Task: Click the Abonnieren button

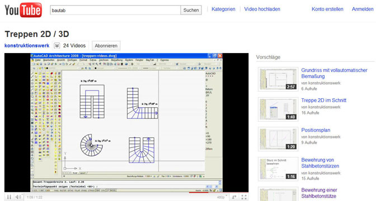Action: click(106, 46)
